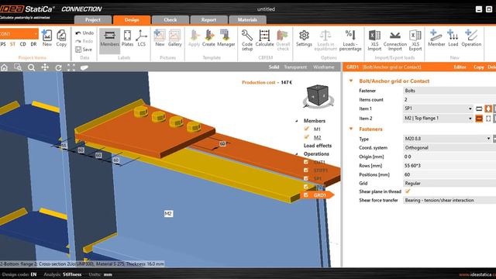Click New project item icon
This screenshot has height=279, width=496.
[46, 38]
